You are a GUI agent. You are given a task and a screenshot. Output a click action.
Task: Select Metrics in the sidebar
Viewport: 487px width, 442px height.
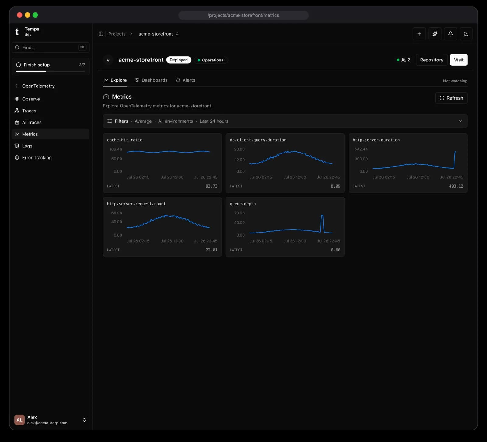(51, 134)
